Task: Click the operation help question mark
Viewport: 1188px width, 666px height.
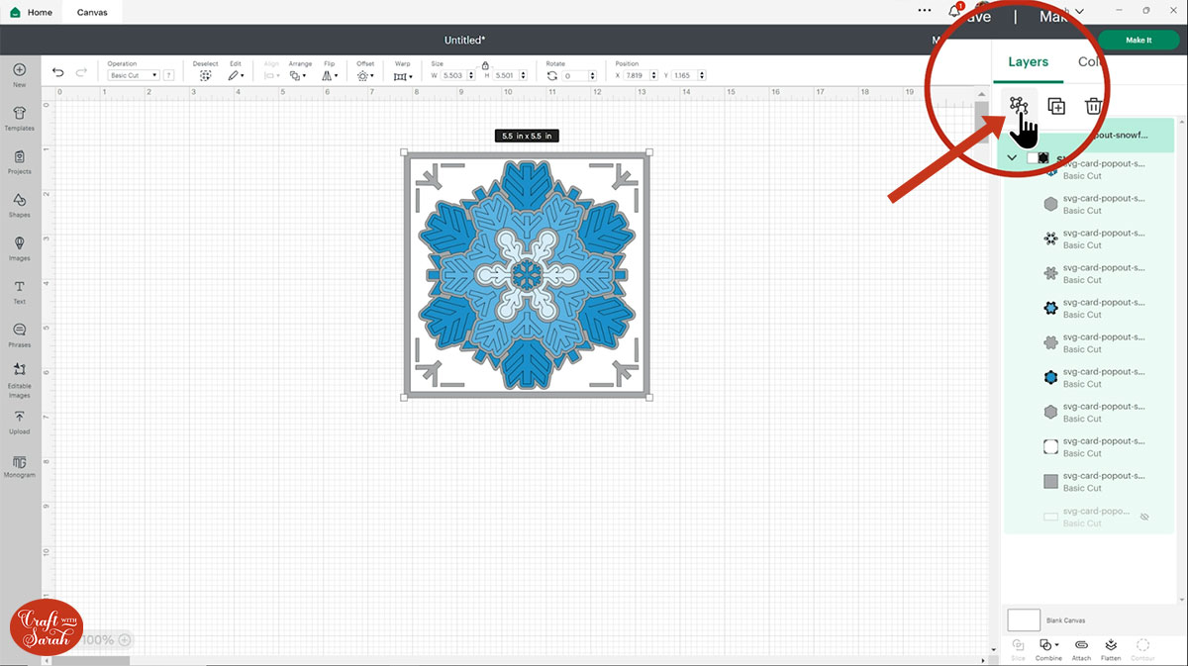Action: 169,75
